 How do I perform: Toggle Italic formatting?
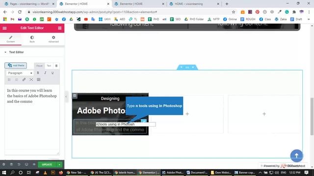click(45, 73)
